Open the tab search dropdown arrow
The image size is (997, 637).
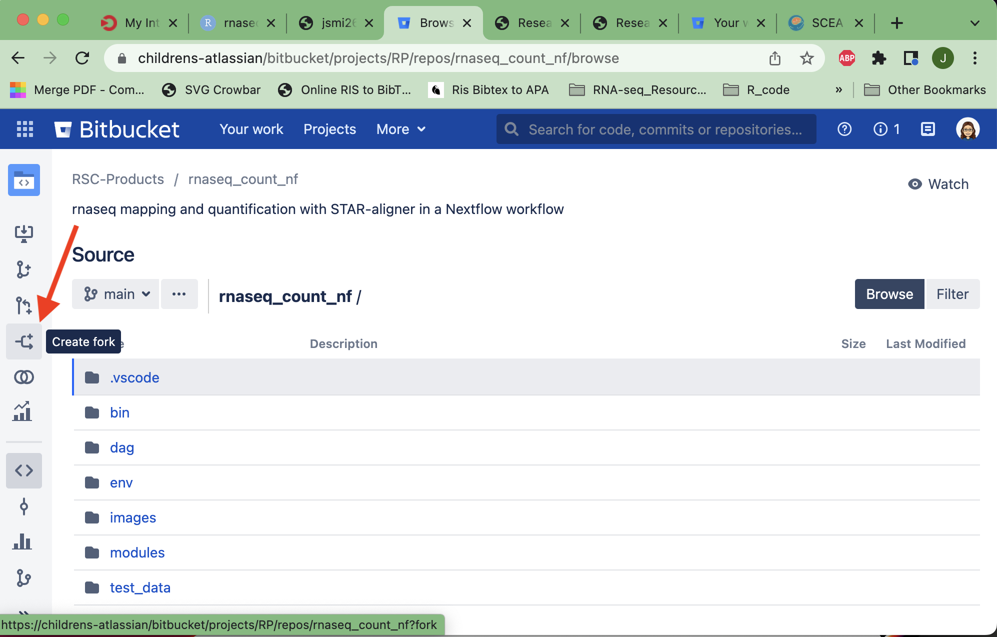coord(974,23)
